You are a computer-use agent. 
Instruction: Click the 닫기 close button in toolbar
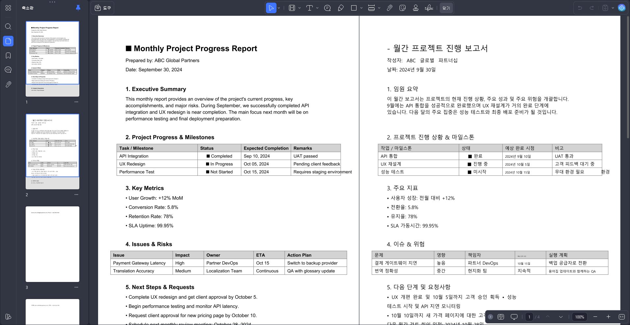click(446, 8)
